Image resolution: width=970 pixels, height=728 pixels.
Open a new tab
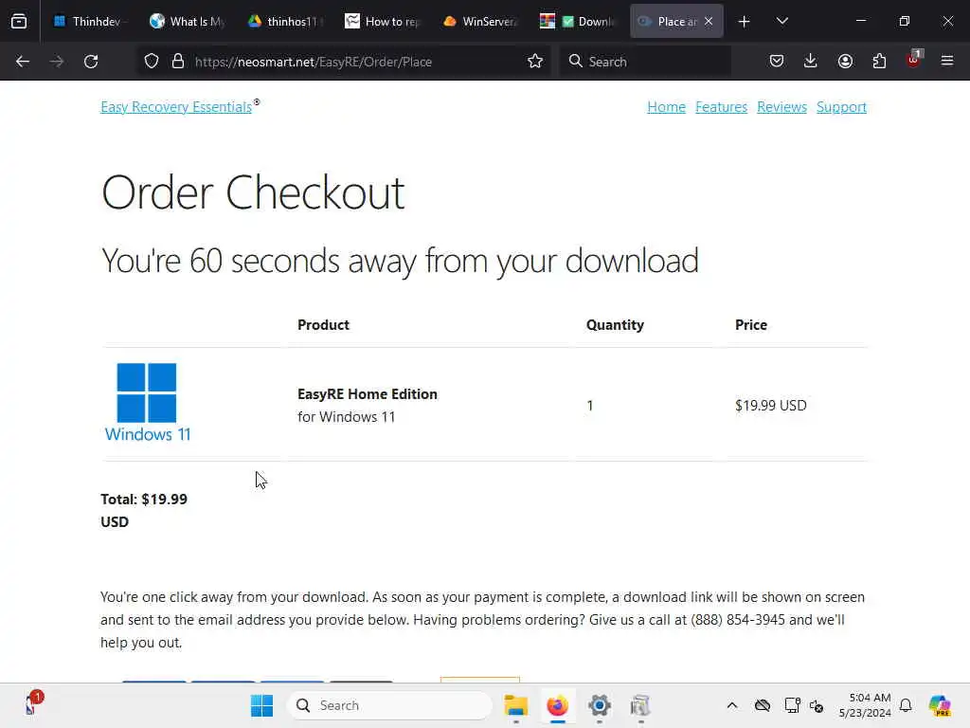tap(745, 22)
